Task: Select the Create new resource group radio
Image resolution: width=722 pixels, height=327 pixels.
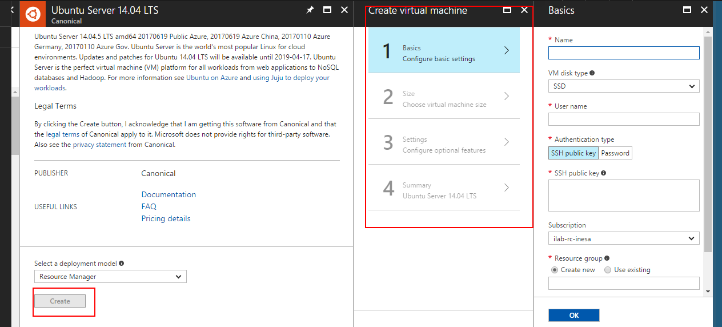Action: [554, 270]
